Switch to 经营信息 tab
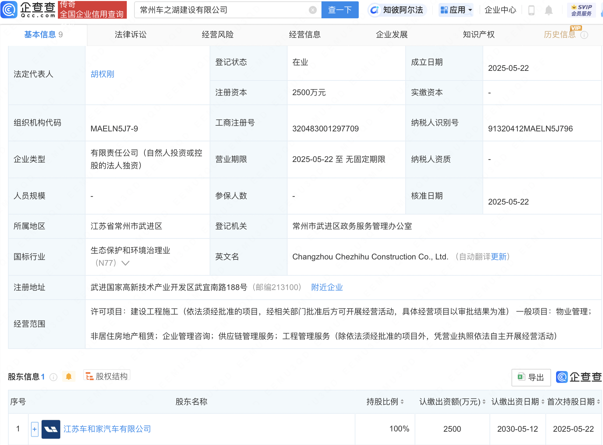 (x=305, y=35)
